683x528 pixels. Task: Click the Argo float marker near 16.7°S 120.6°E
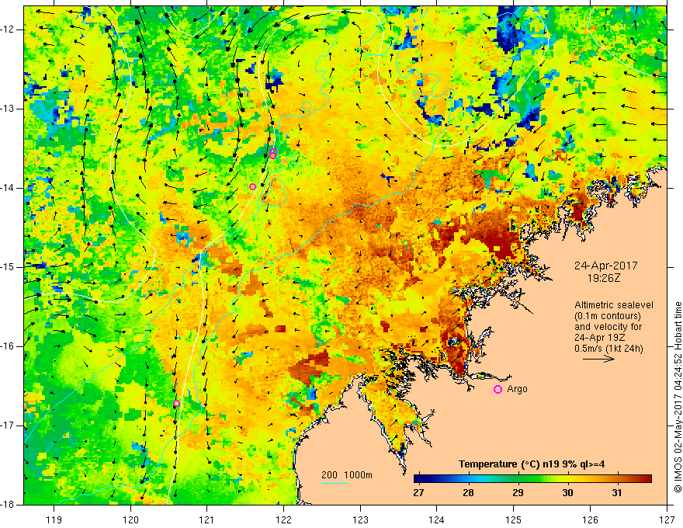176,404
